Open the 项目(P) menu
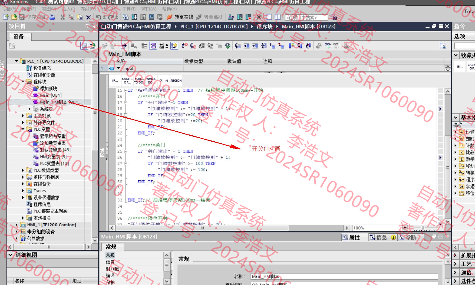This screenshot has height=285, width=475. (x=9, y=9)
